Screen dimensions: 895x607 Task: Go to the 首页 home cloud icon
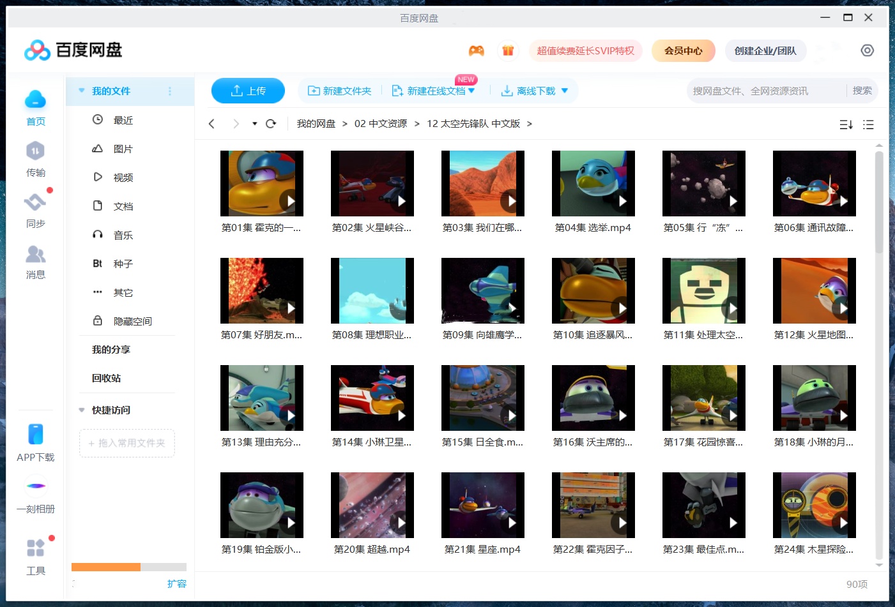coord(35,100)
